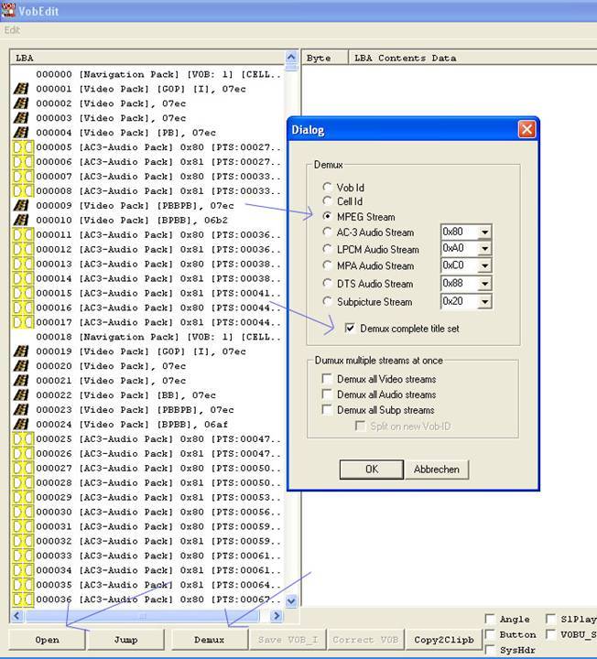Open the MPA stream 0xC0 dropdown
This screenshot has width=597, height=659.
click(x=484, y=265)
